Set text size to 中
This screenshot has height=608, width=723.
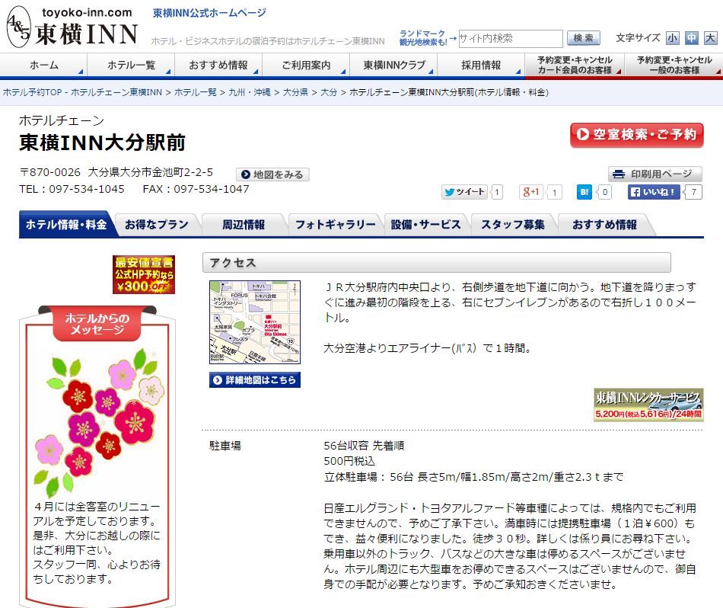click(691, 38)
